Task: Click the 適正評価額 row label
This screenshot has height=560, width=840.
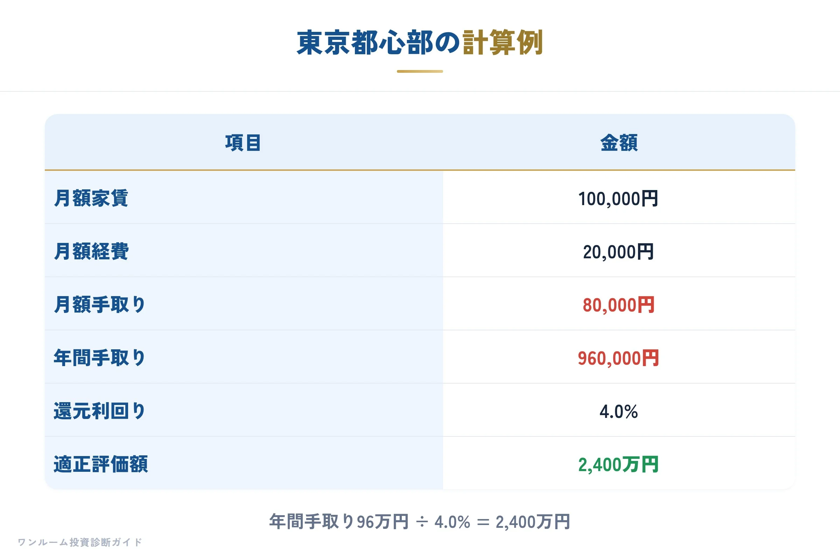Action: 101,464
